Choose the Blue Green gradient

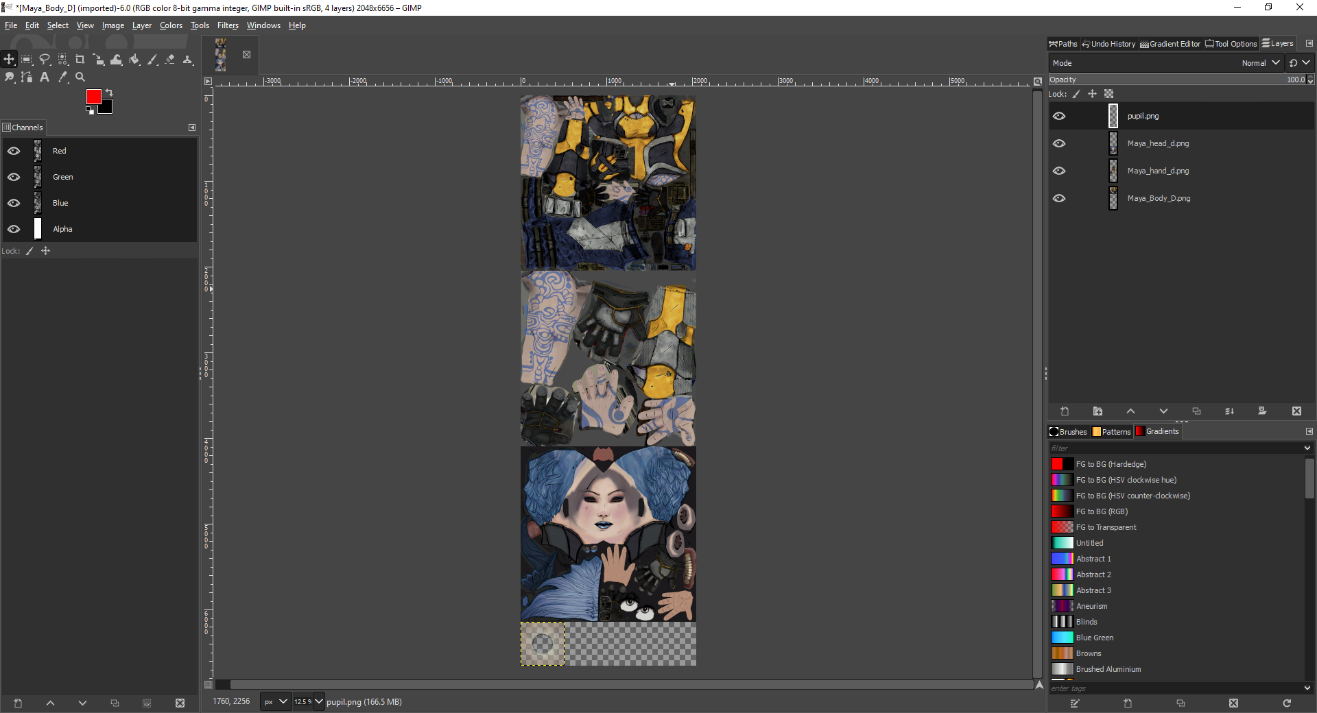[x=1177, y=638]
